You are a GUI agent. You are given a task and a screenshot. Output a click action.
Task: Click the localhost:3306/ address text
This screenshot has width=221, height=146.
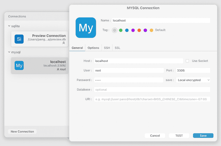tap(54, 66)
